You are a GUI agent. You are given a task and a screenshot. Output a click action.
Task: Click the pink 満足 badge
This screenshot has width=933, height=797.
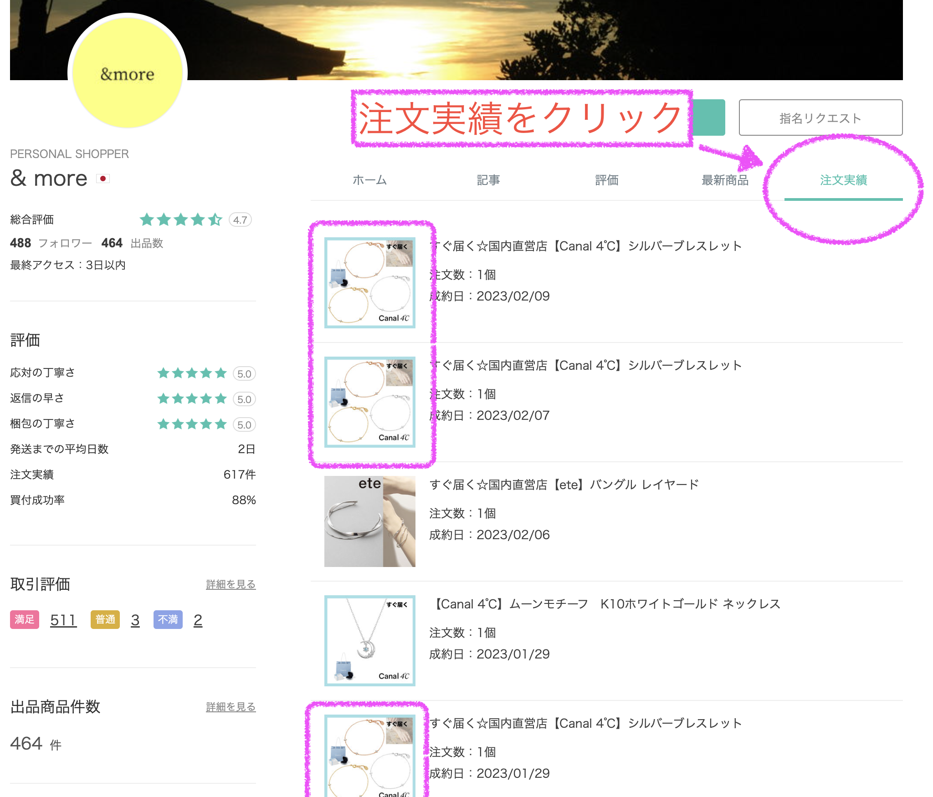pyautogui.click(x=25, y=619)
